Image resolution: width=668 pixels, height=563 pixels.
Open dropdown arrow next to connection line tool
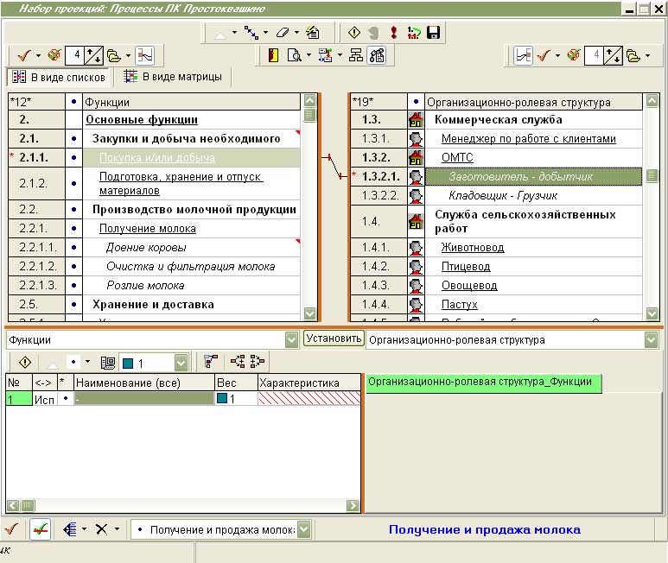pos(266,32)
